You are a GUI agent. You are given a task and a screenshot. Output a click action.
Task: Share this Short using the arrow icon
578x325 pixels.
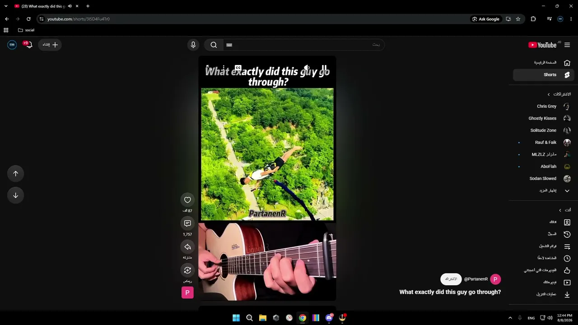[187, 247]
